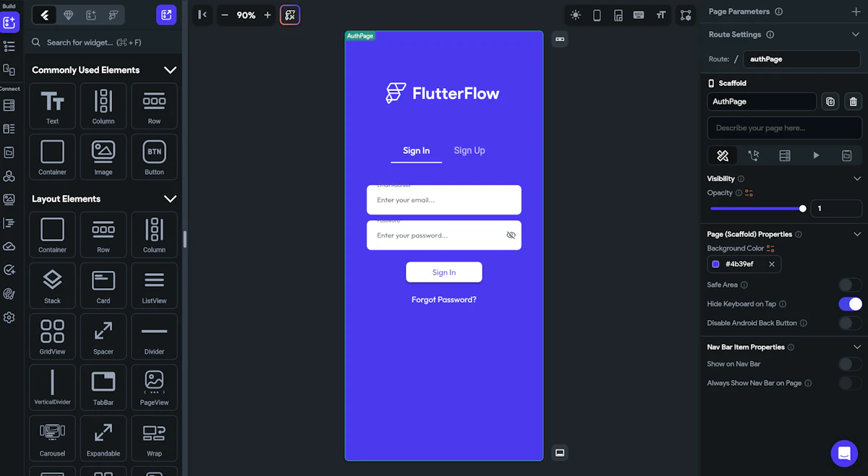Screen dimensions: 868x476
Task: Enable Show on Nav Bar switch
Action: coord(850,364)
